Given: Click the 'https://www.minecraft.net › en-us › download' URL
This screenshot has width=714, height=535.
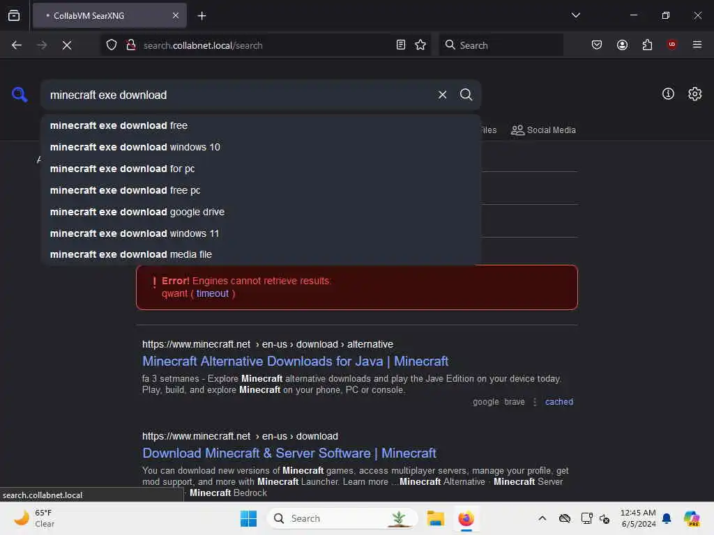Looking at the screenshot, I should pos(240,436).
